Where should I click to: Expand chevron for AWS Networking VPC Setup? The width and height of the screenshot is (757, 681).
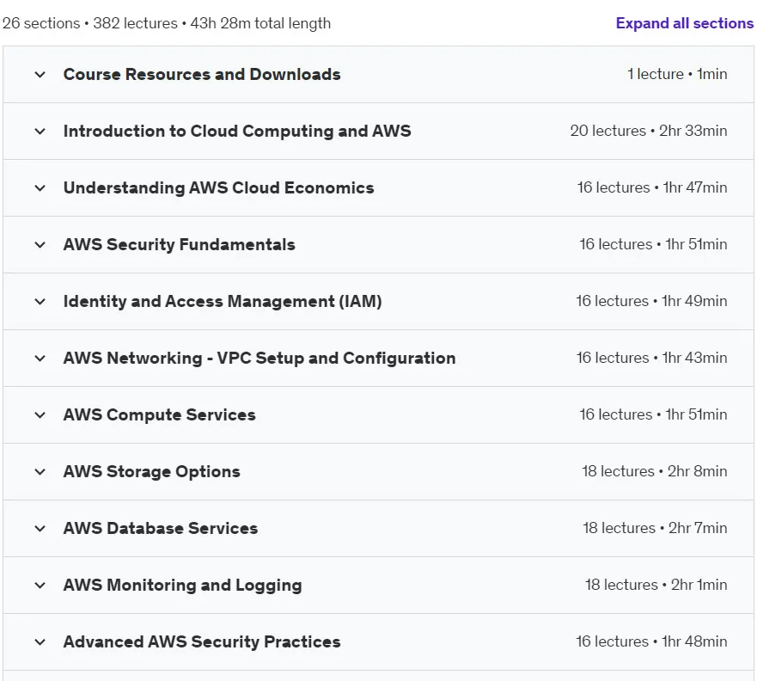(40, 359)
